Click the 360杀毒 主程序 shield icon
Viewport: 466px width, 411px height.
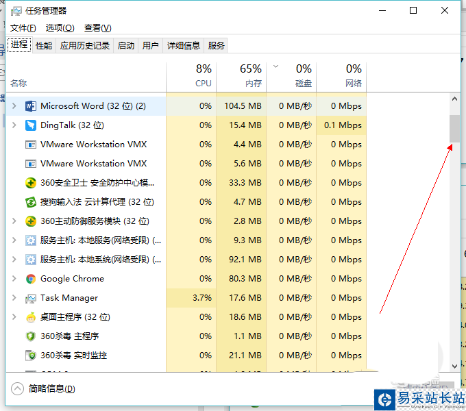[x=31, y=336]
